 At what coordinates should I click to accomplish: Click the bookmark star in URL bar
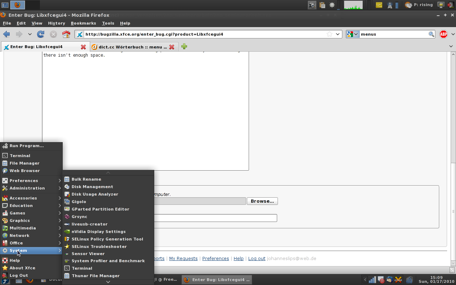pyautogui.click(x=330, y=34)
